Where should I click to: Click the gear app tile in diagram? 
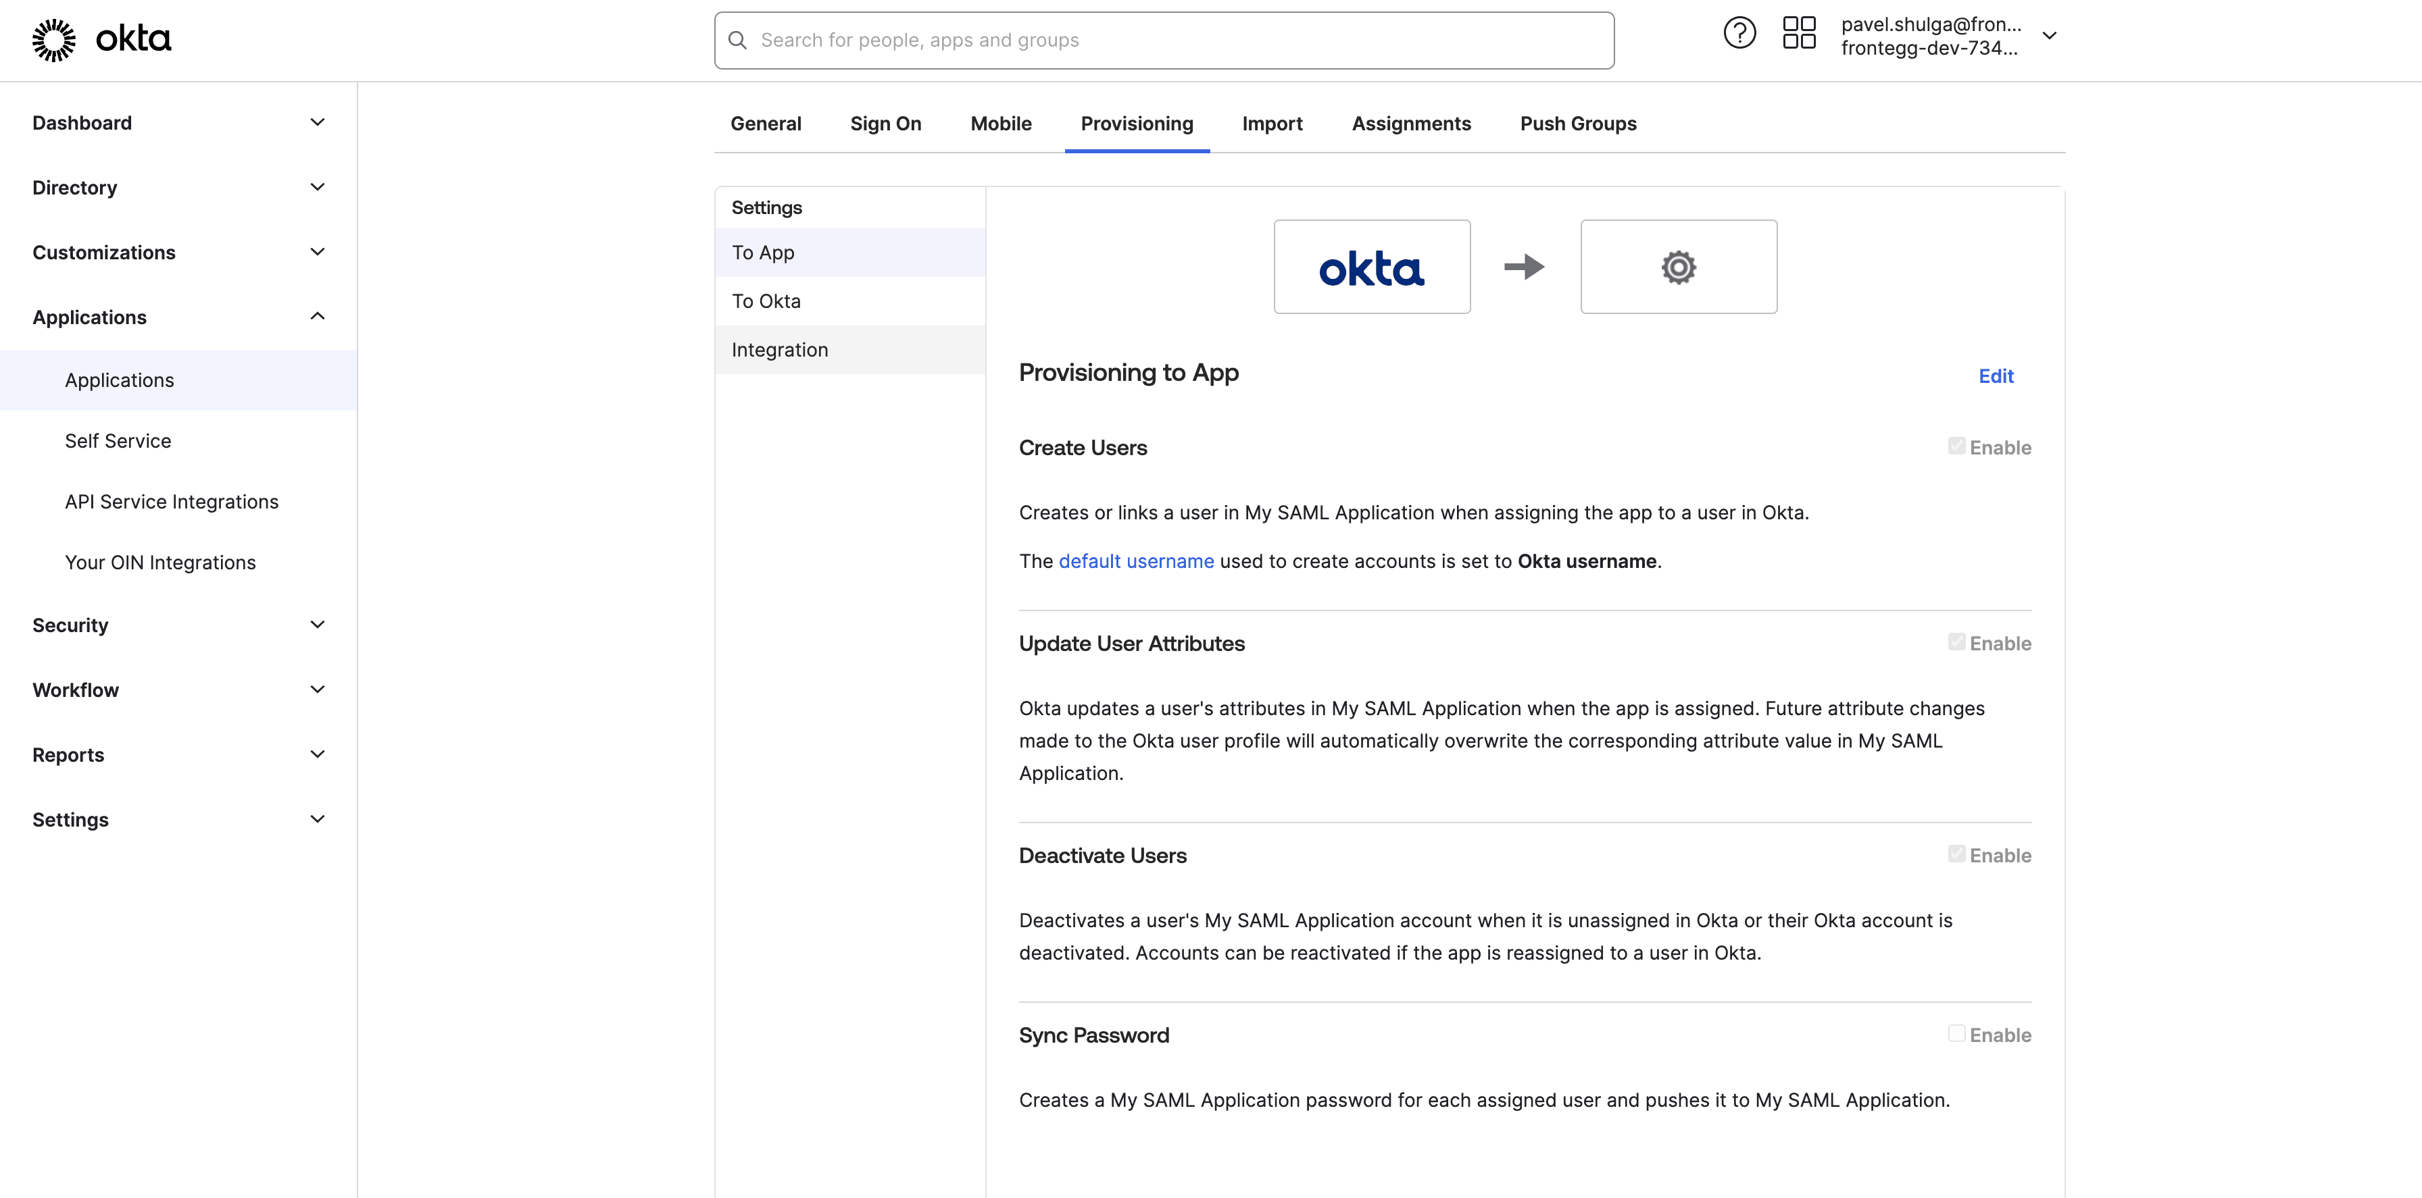pyautogui.click(x=1678, y=267)
